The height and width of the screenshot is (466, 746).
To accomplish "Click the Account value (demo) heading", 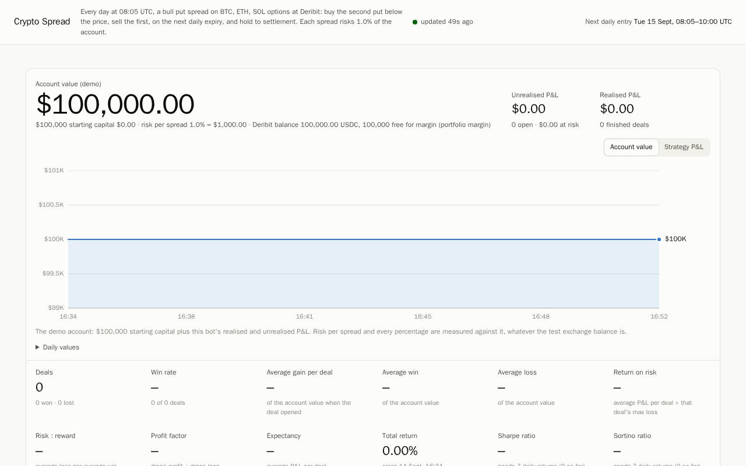I will tap(68, 84).
